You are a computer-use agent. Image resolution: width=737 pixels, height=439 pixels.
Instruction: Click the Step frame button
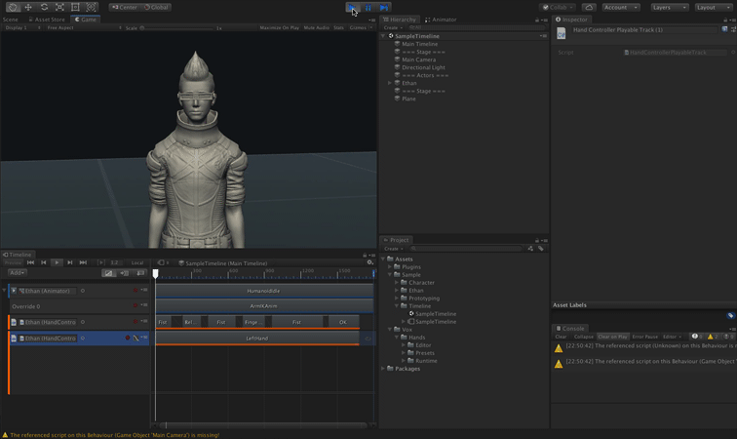384,7
